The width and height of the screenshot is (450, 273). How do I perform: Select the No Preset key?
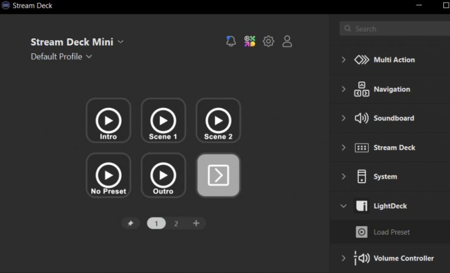[x=108, y=175]
